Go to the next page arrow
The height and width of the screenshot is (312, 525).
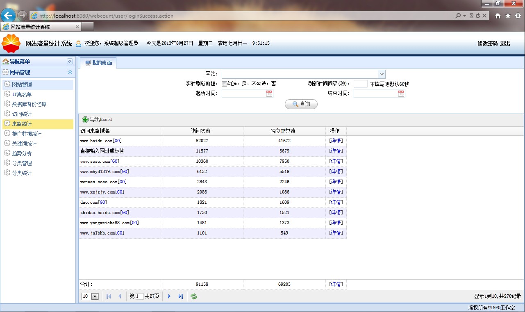(169, 296)
